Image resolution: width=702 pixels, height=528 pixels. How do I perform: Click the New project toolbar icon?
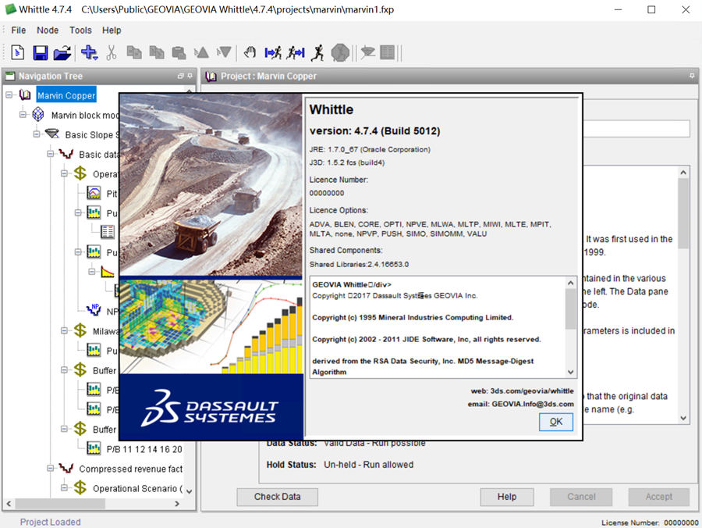[18, 53]
